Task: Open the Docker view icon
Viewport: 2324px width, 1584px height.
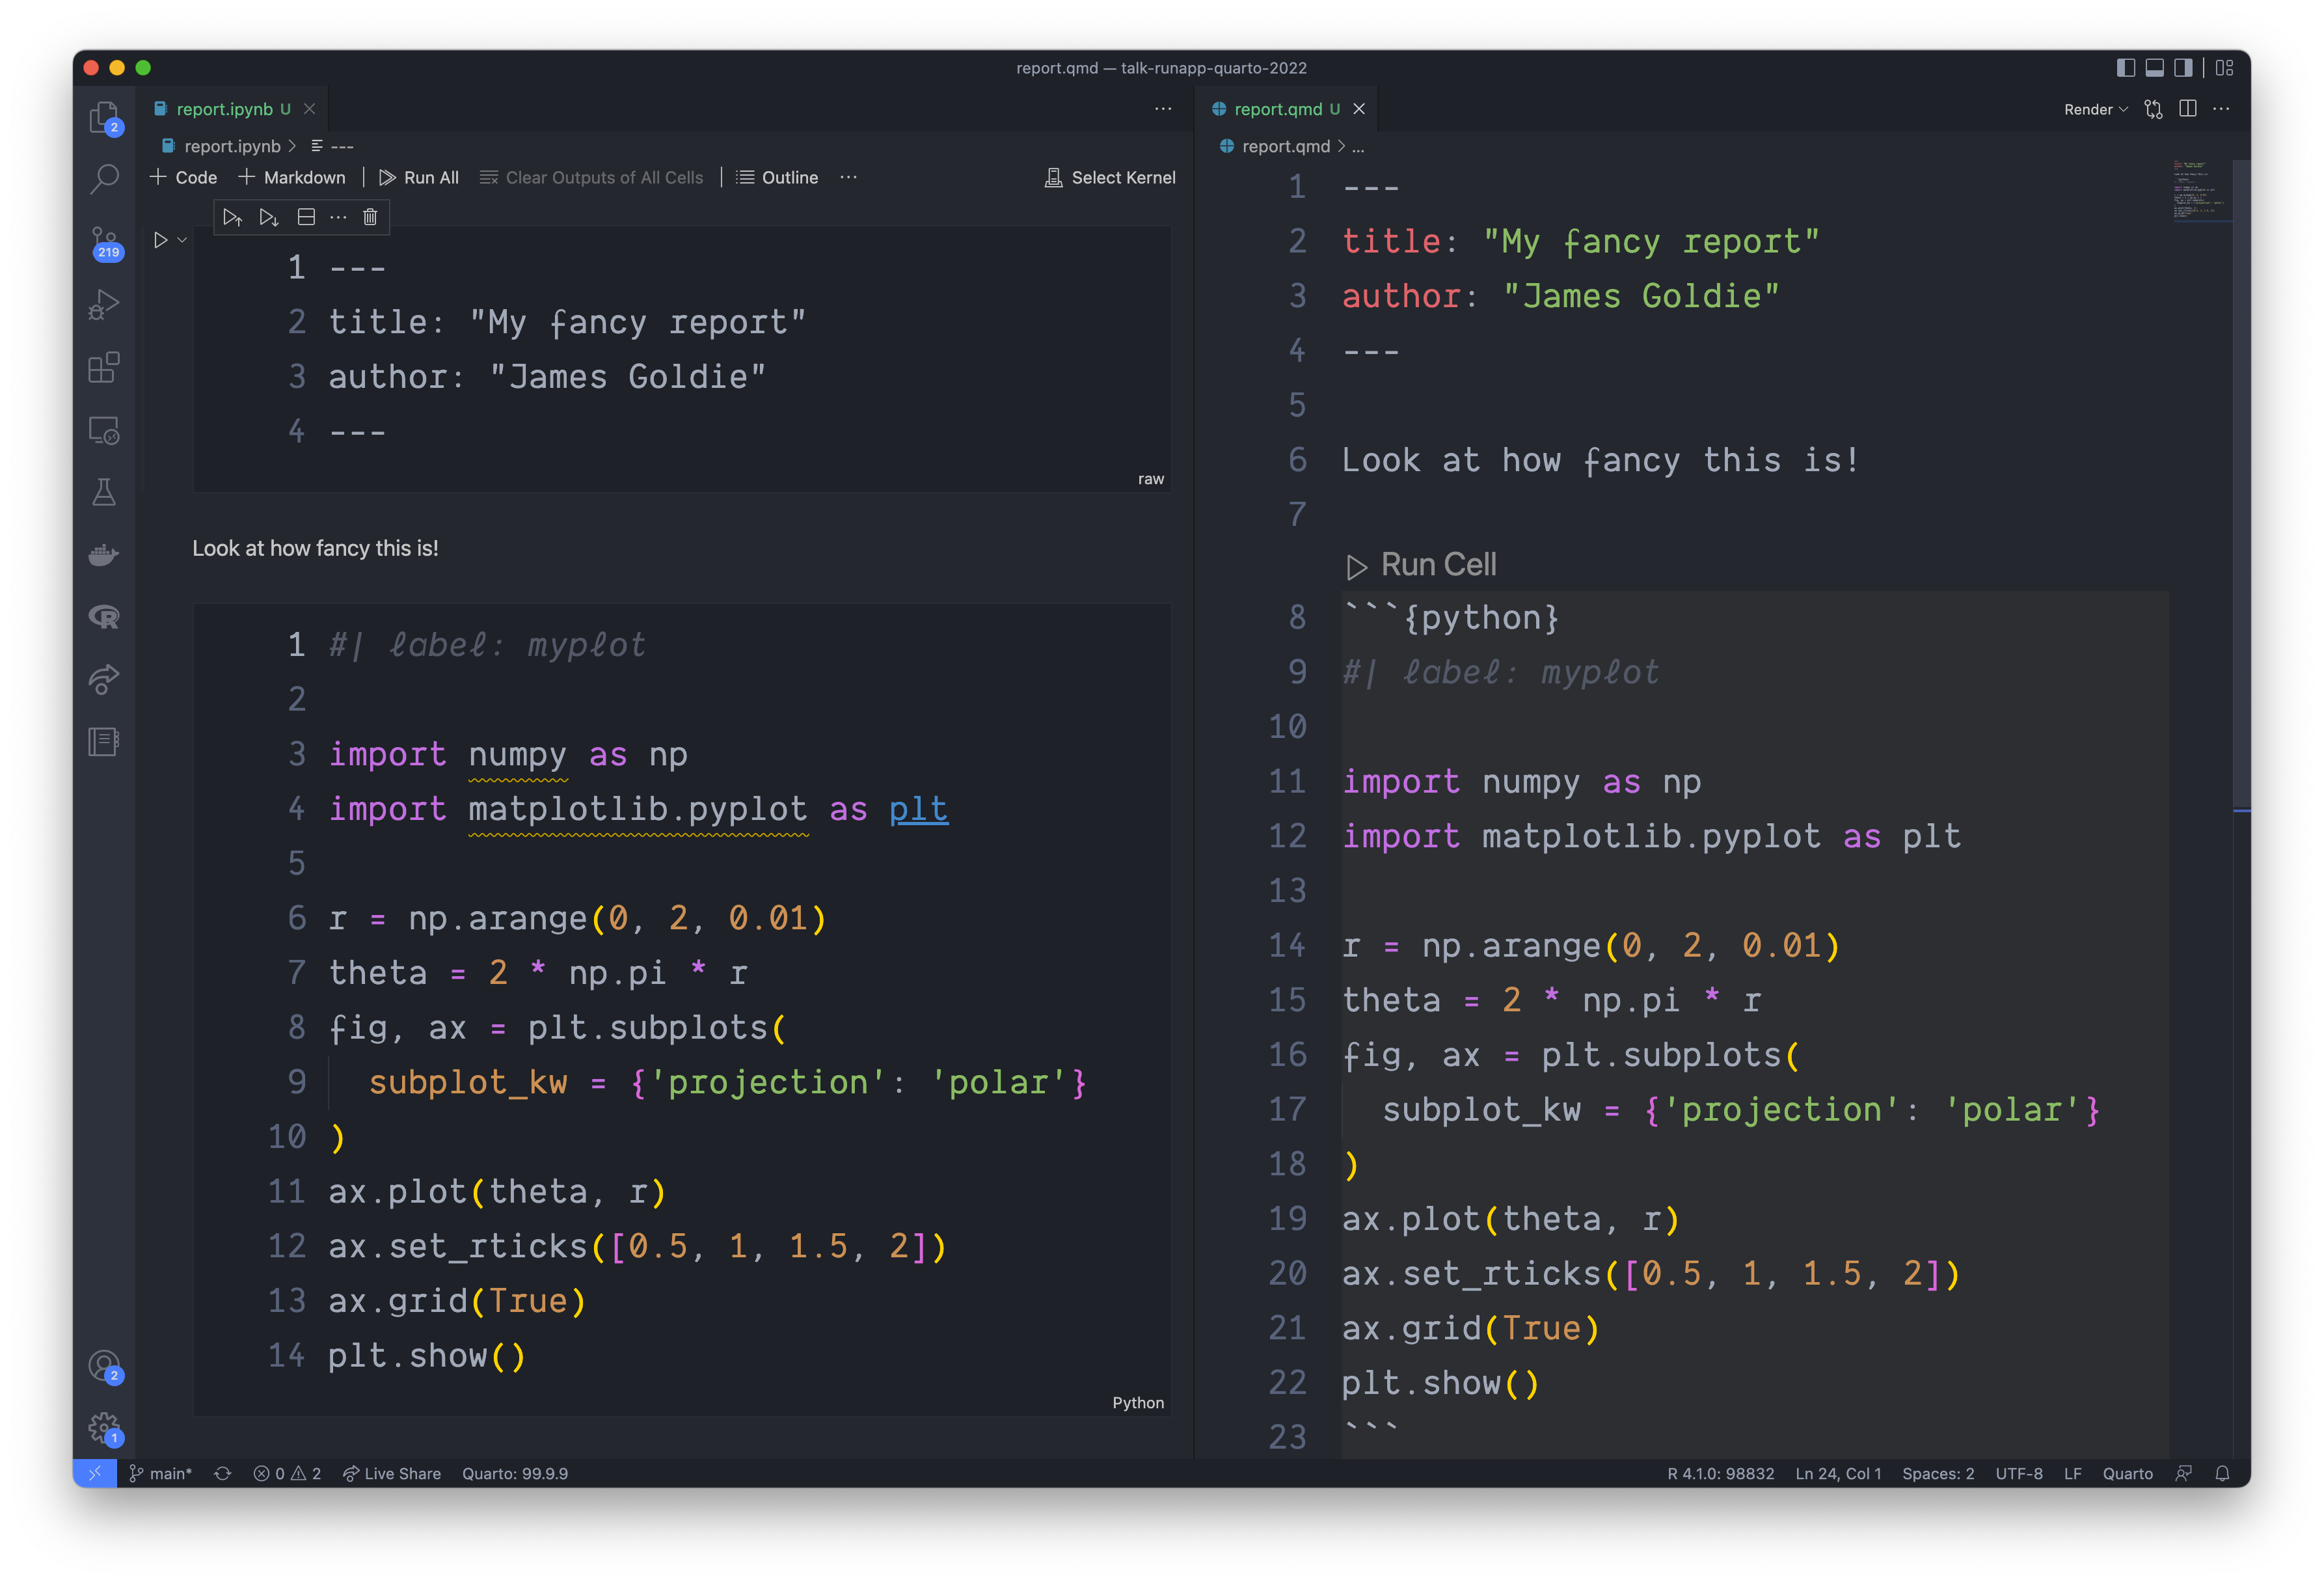Action: tap(104, 554)
